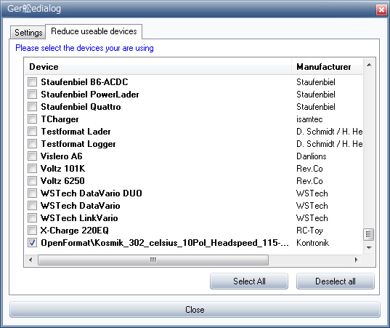Tick the WSTech DataVario DUO checkbox

click(33, 193)
